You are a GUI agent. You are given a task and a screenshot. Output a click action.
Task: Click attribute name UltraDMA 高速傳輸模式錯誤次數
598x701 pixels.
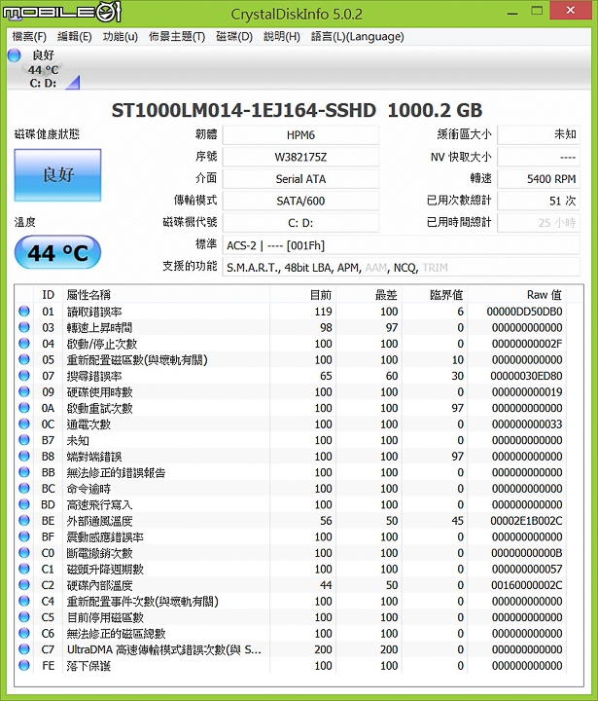[164, 649]
